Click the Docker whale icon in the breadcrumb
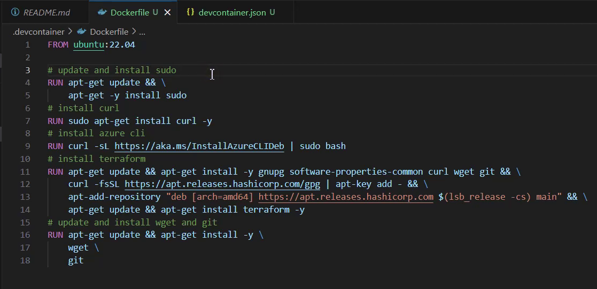Viewport: 597px width, 289px height. tap(82, 32)
